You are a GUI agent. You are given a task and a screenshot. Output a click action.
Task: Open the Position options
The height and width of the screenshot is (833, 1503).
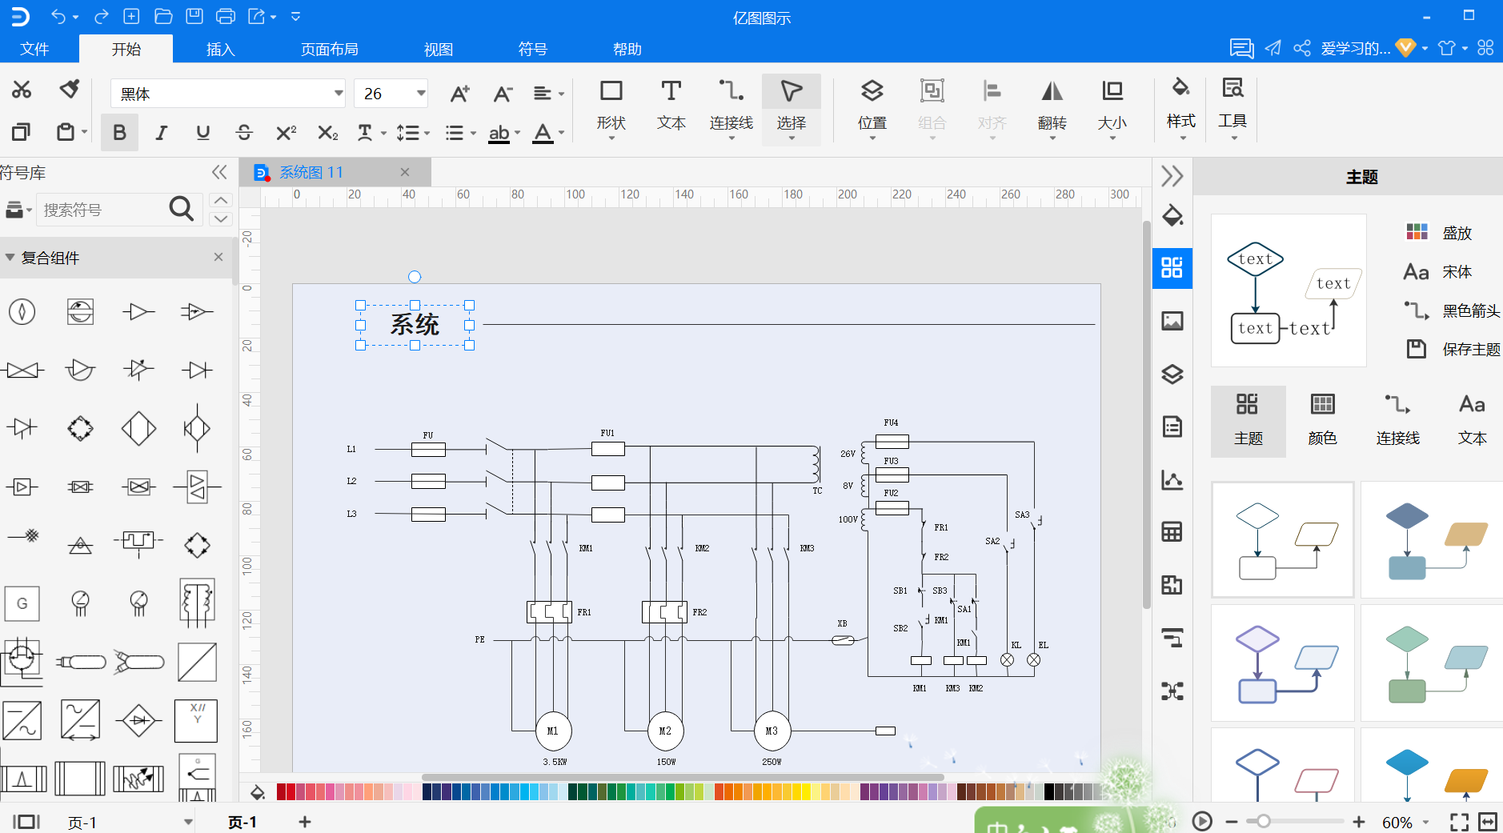872,108
